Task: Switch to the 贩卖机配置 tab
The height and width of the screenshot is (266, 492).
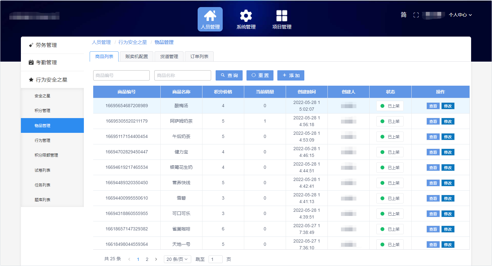Action: [137, 56]
